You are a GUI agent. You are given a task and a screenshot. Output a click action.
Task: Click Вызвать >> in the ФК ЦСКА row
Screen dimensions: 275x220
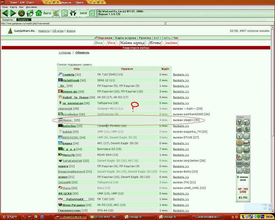[181, 193]
